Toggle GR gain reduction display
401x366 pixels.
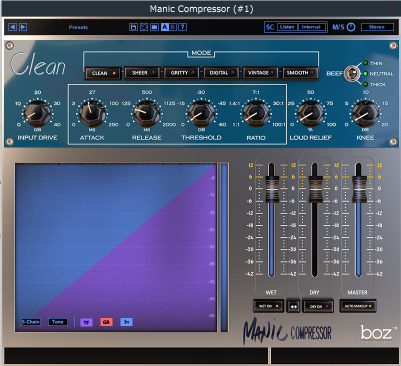tap(106, 322)
